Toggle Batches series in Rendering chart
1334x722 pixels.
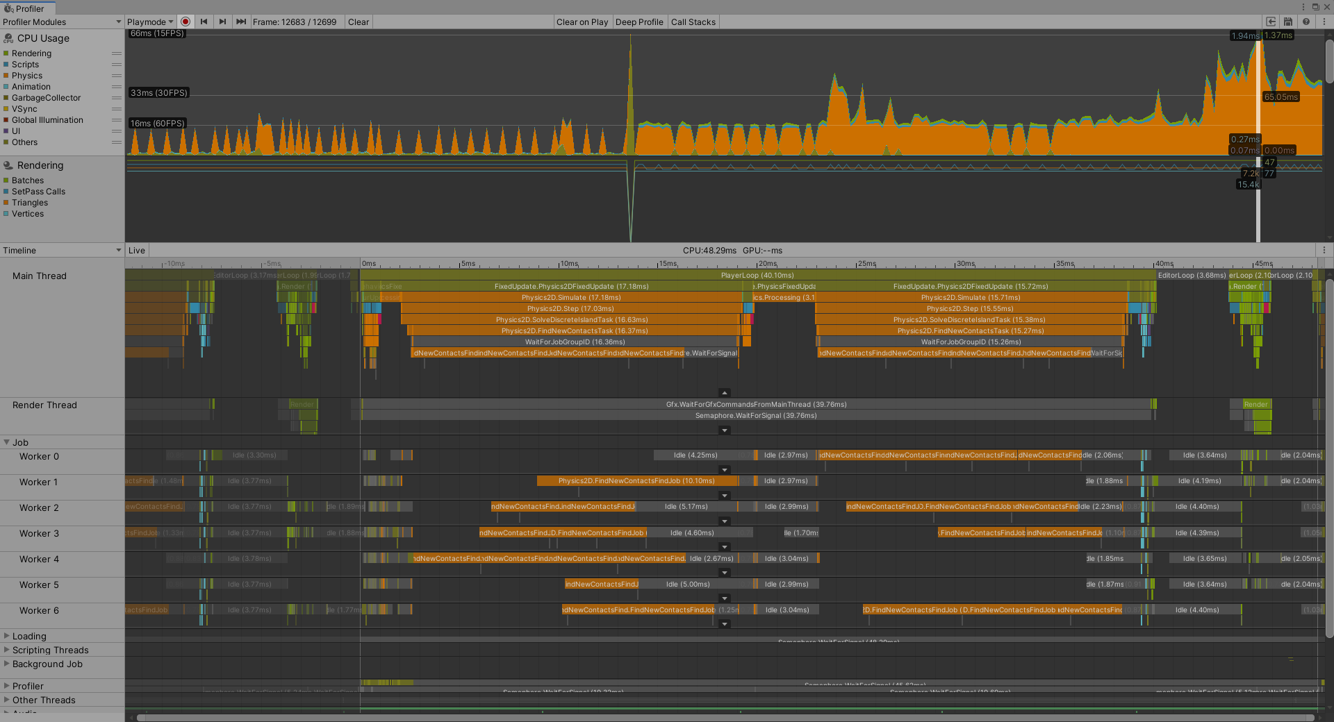6,180
